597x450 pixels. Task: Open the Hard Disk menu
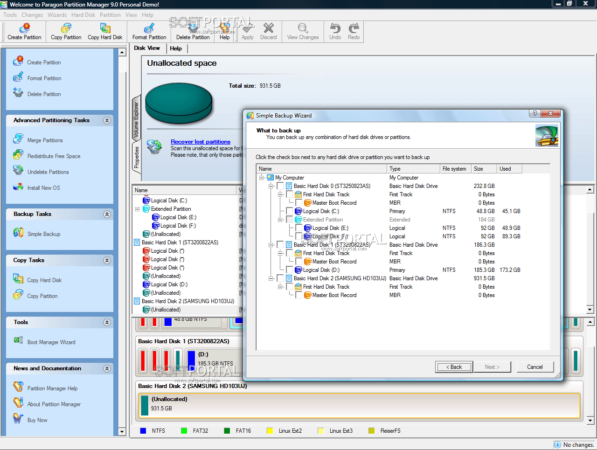click(83, 15)
